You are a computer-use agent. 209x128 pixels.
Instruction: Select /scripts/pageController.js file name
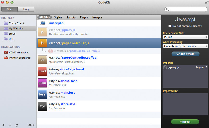click(x=69, y=43)
